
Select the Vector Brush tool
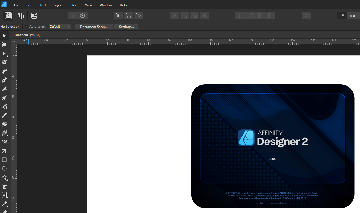(4, 107)
